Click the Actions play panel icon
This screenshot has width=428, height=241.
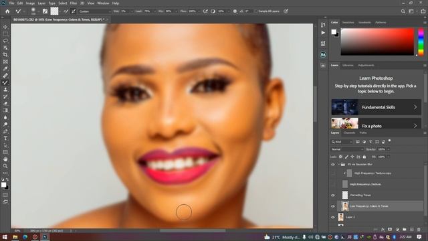click(x=323, y=33)
